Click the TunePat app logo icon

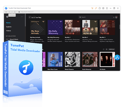(x=6, y=8)
